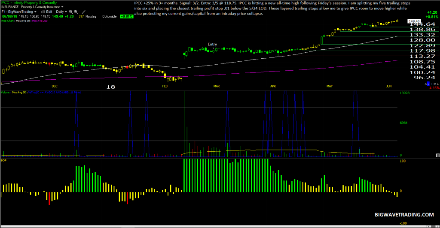The height and width of the screenshot is (228, 440).
Task: Click the DEC month label on time axis
Action: 55,86
